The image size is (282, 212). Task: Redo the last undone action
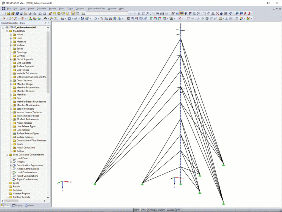pos(44,13)
